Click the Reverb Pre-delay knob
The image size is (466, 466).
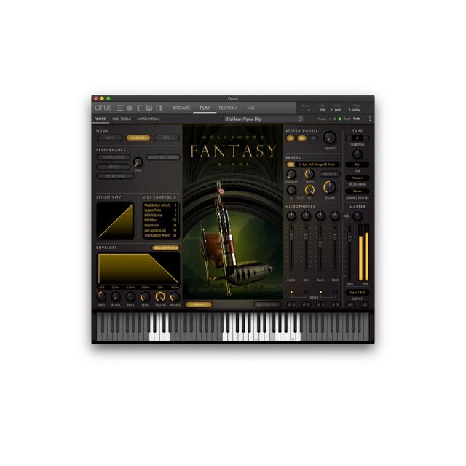[291, 174]
